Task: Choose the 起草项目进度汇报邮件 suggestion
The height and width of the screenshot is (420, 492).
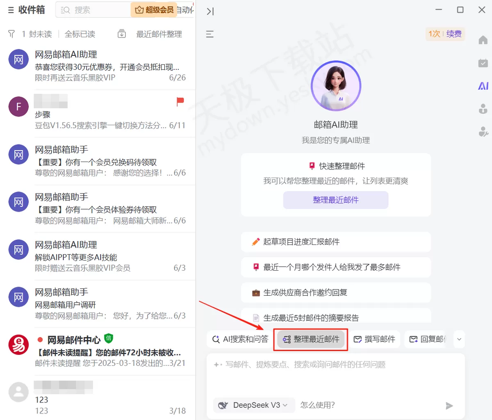Action: [x=336, y=242]
